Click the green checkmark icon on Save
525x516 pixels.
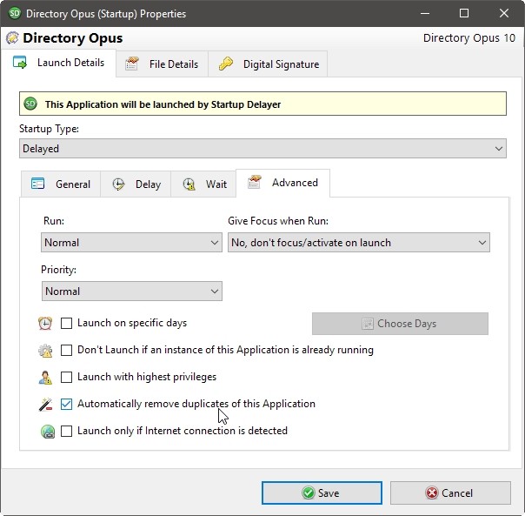[x=308, y=493]
